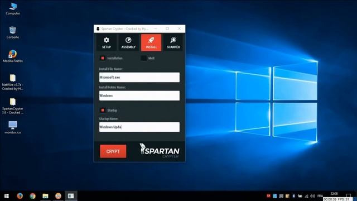
Task: Minimize the Spartan Crypter window
Action: (x=156, y=28)
